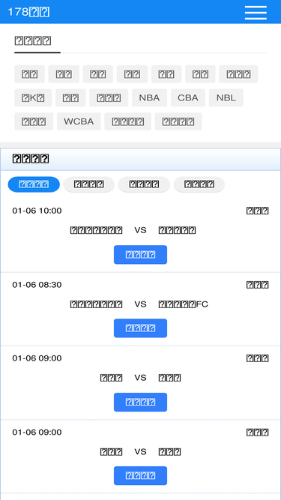Image resolution: width=281 pixels, height=500 pixels.
Task: Choose the WCBA category tag
Action: pos(79,121)
